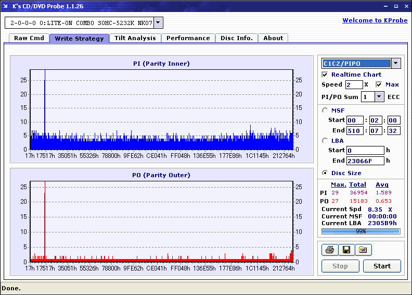Click the MSF Start minutes field
Screen dimensions: 412x295
(x=355, y=120)
